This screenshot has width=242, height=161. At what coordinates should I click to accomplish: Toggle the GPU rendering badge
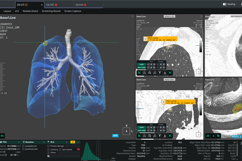[115, 136]
